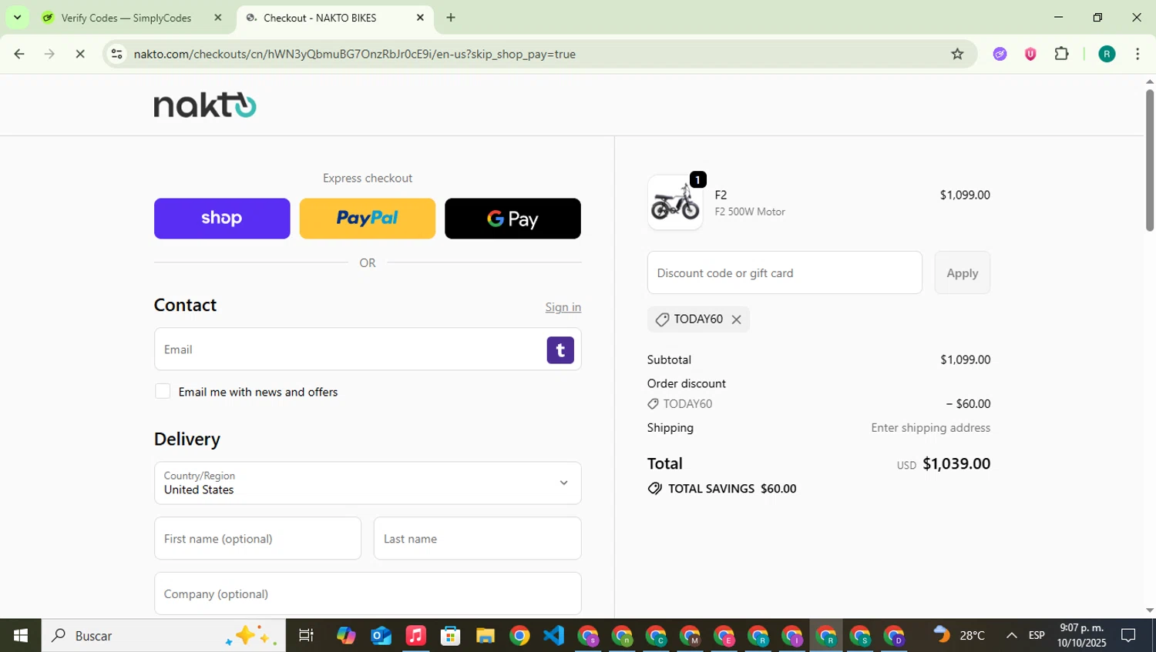Click the Windows search box Buscar
Viewport: 1156px width, 652px height.
(163, 635)
